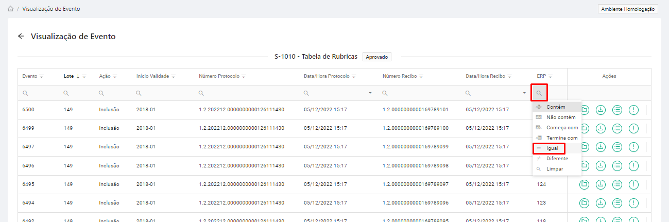
Task: Click the home icon in breadcrumb
Action: click(x=11, y=9)
